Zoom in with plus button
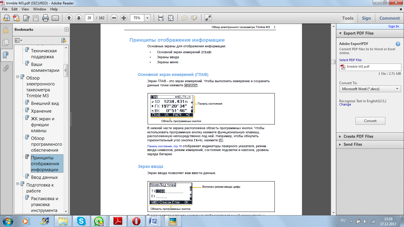This screenshot has width=404, height=227. click(x=124, y=18)
